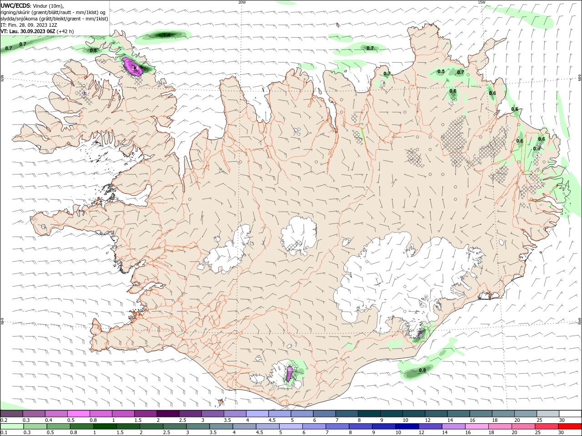Screen dimensions: 582x436
Task: Click the 0.8 value beside the Westfjords
Action: pos(93,50)
